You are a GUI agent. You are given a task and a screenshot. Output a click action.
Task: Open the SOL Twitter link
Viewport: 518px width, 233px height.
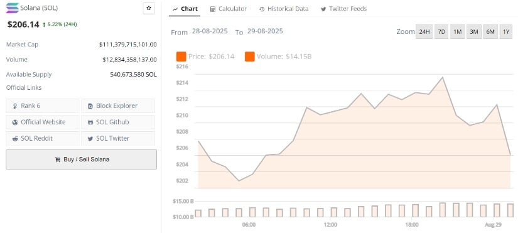(x=118, y=138)
